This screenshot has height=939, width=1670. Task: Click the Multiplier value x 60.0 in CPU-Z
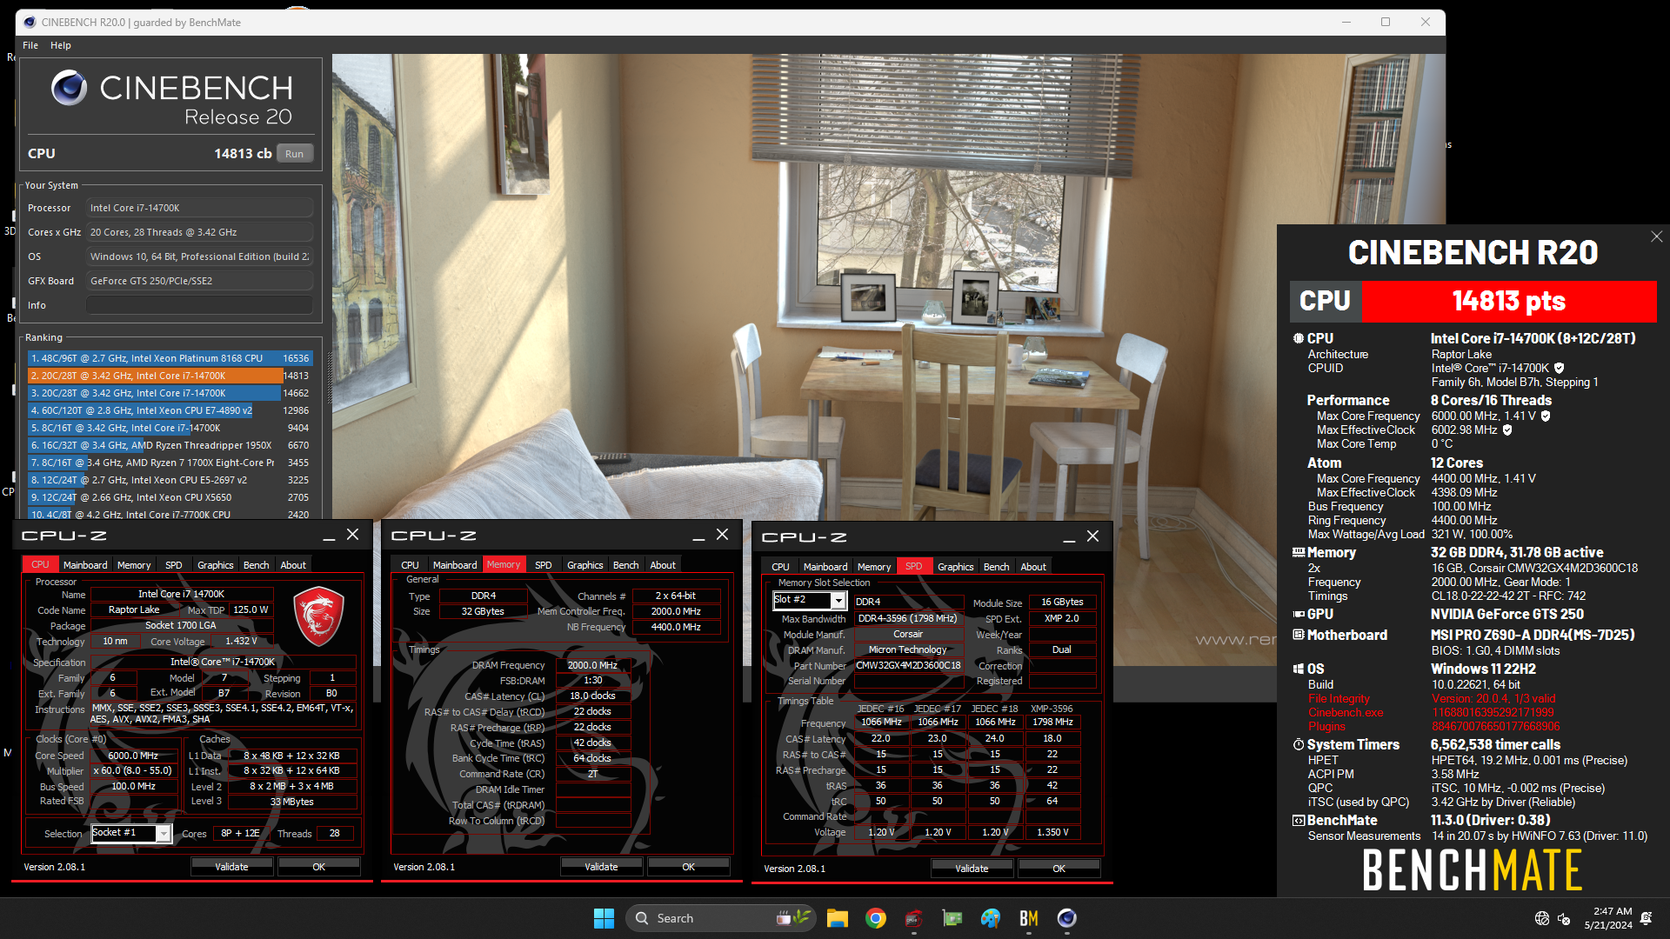pyautogui.click(x=133, y=770)
